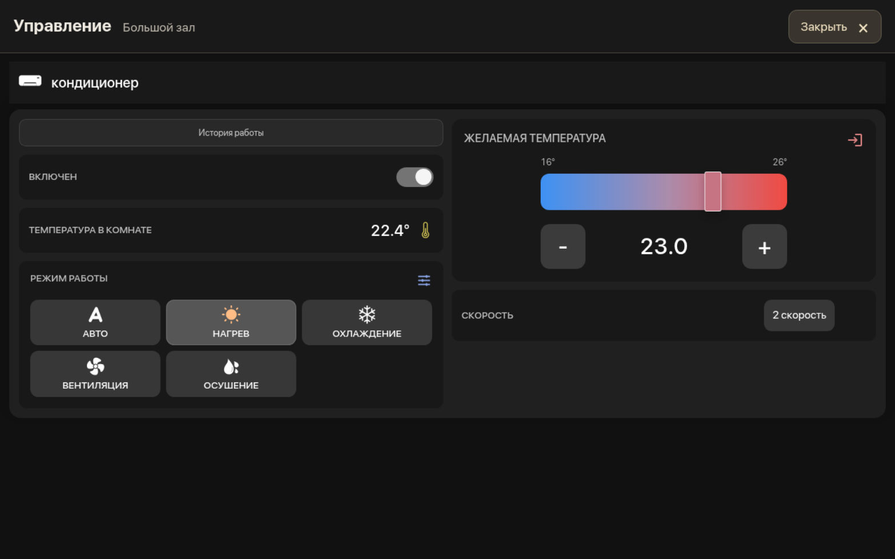Increase desired temperature with plus button

point(765,247)
